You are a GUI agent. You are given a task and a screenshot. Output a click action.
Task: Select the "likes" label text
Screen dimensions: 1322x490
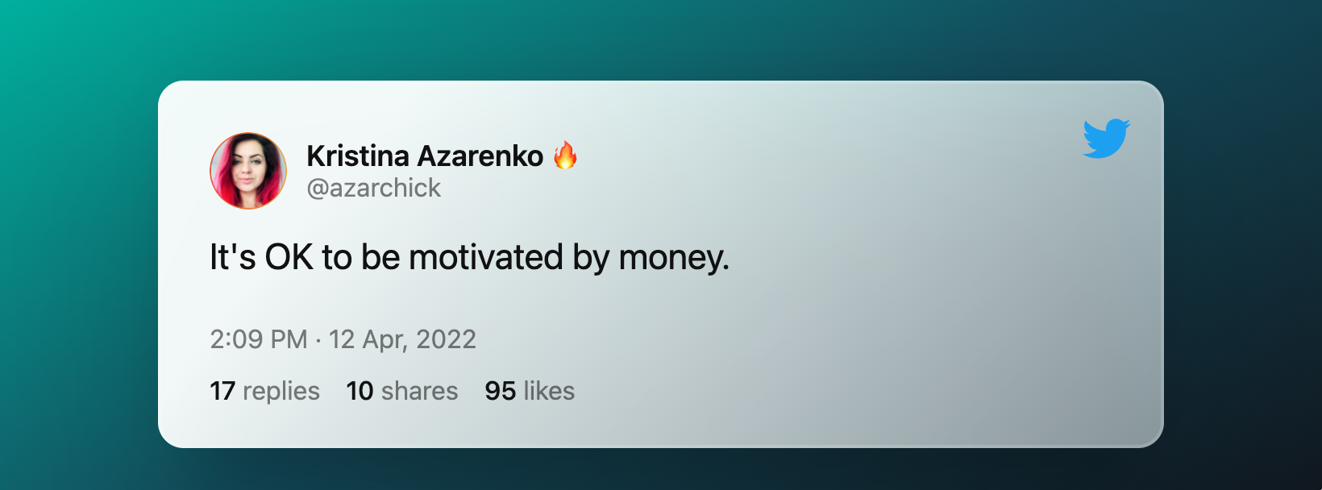[549, 391]
